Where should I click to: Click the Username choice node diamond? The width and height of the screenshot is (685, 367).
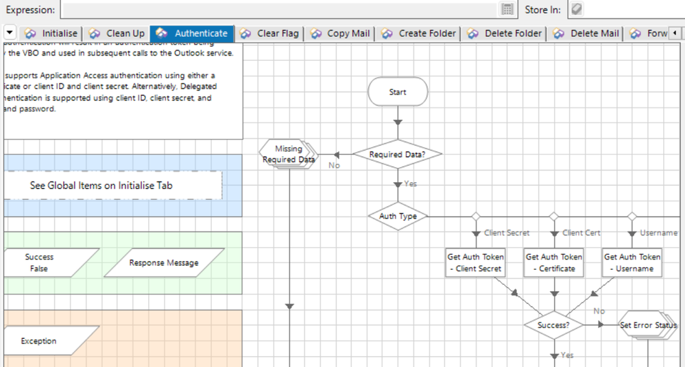point(632,216)
